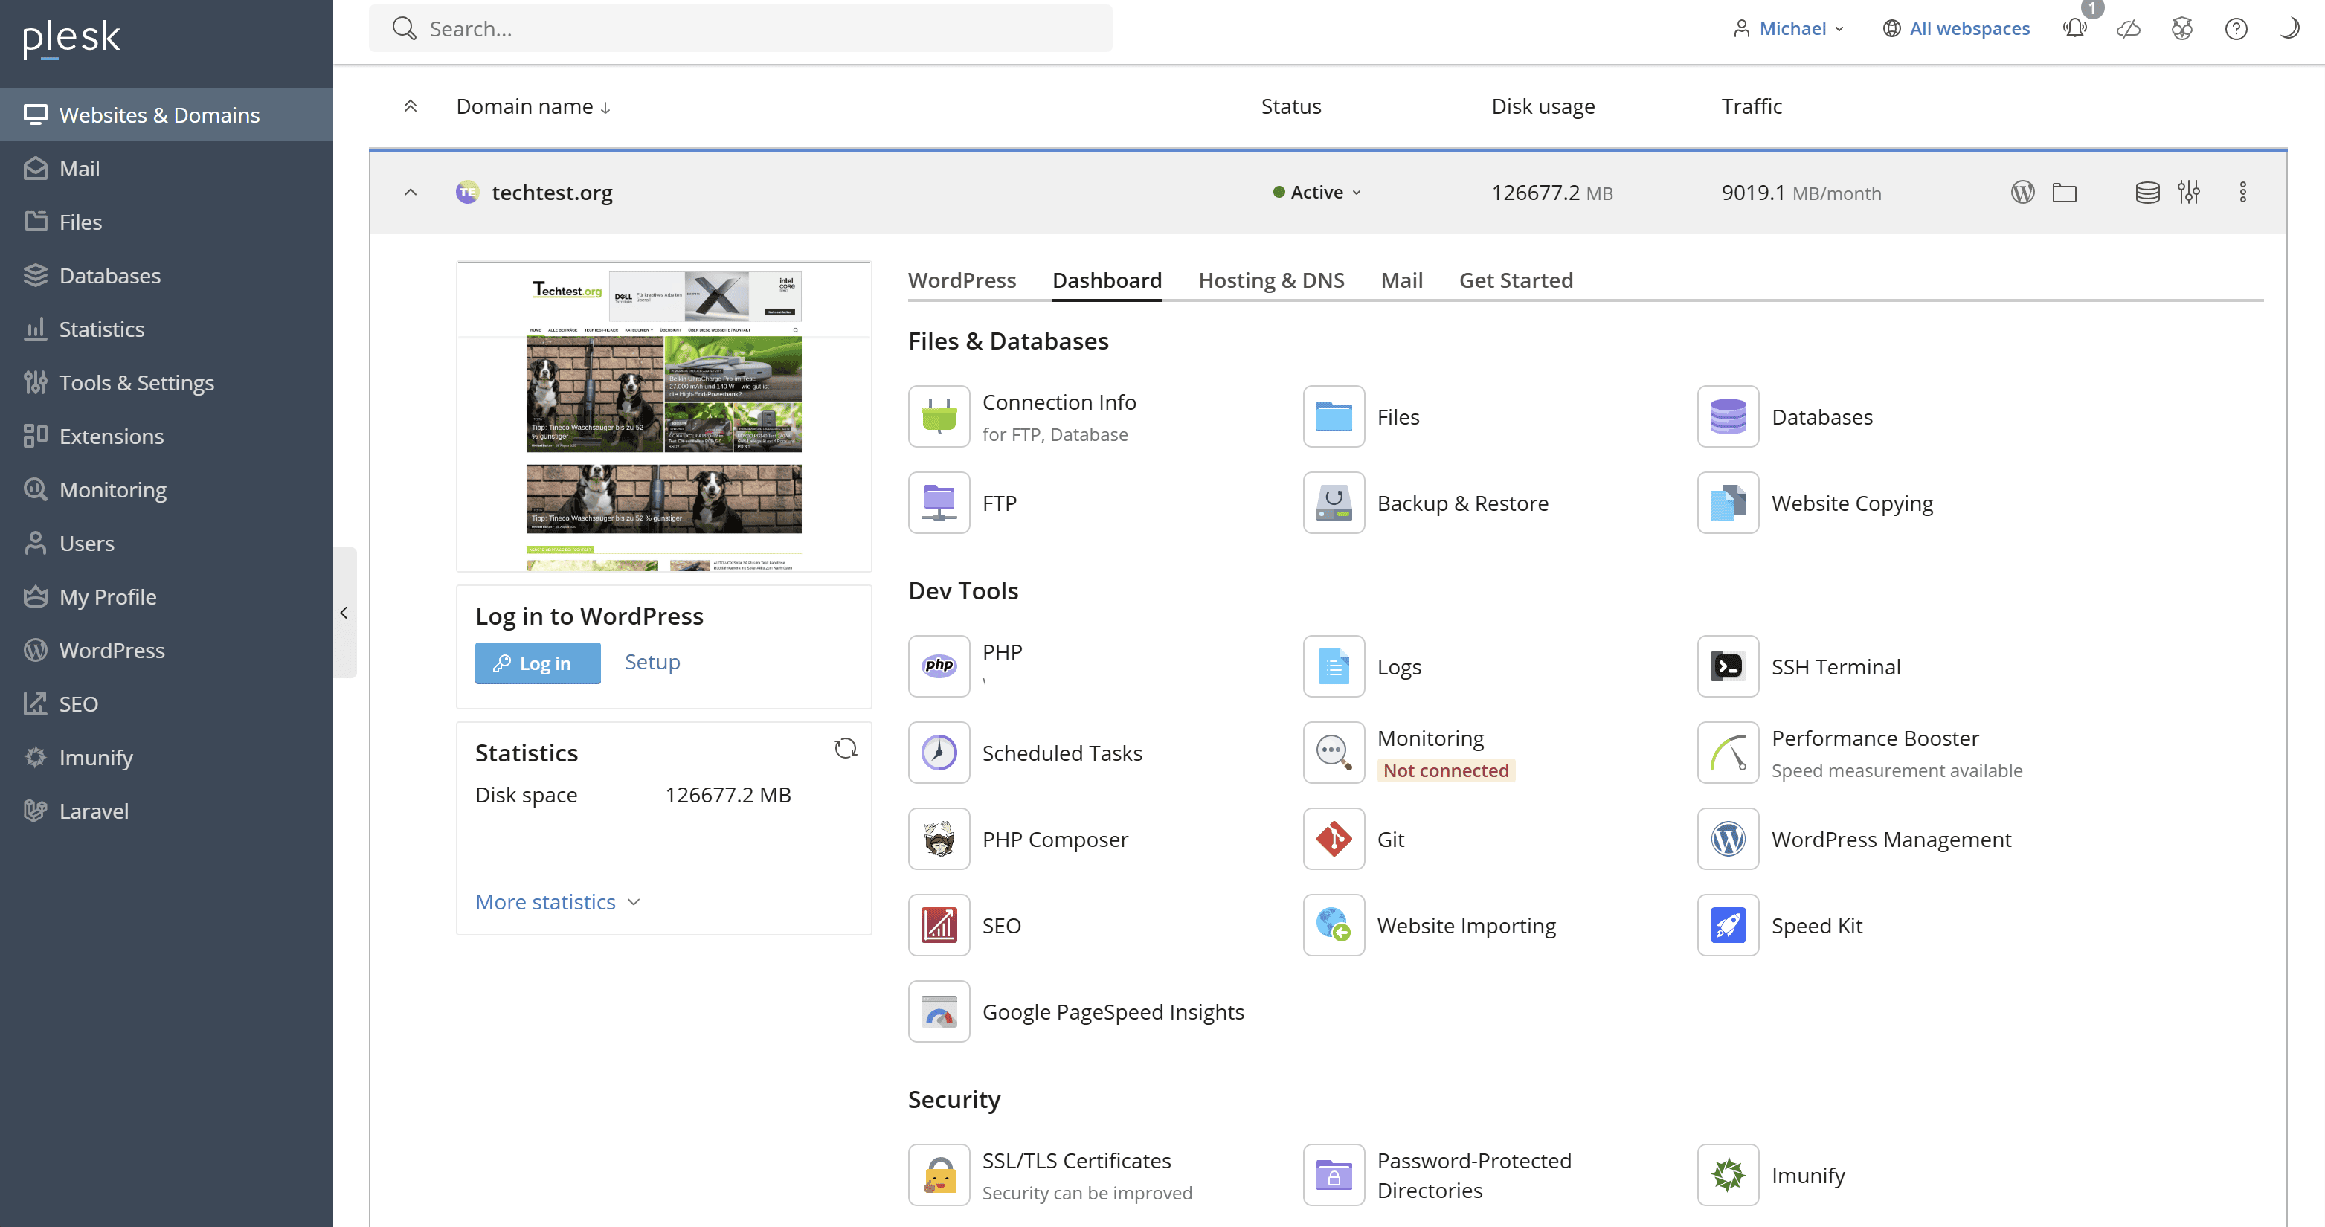2325x1227 pixels.
Task: Open Extensions in the sidebar
Action: coord(166,436)
